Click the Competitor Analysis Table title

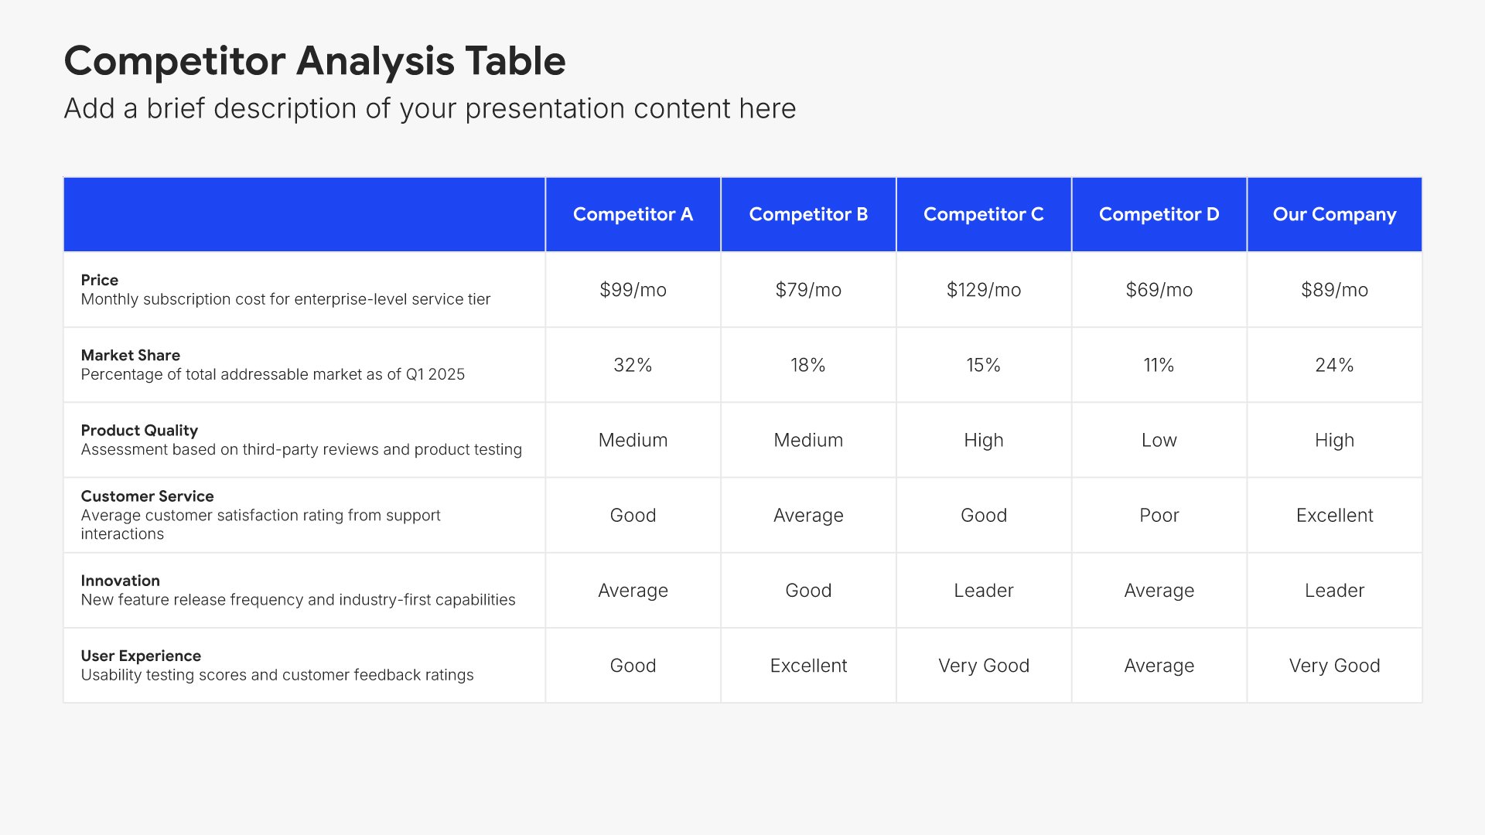click(315, 60)
